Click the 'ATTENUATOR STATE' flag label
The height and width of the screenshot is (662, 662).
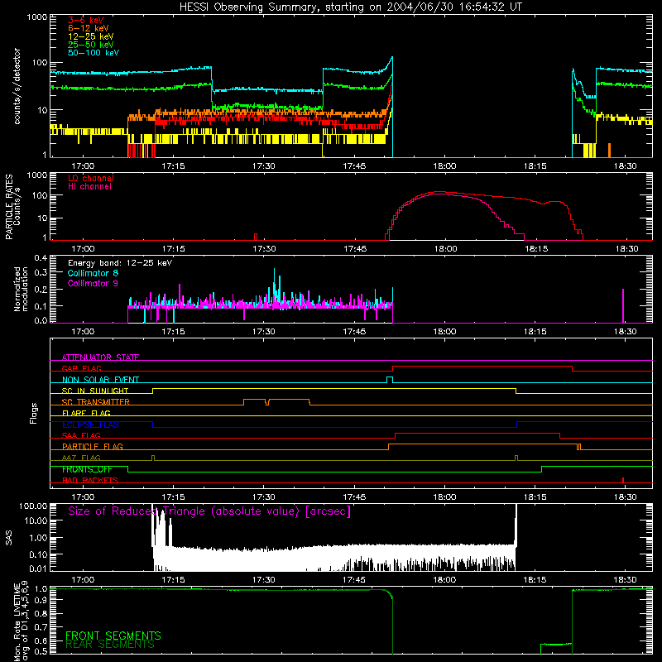click(x=100, y=357)
